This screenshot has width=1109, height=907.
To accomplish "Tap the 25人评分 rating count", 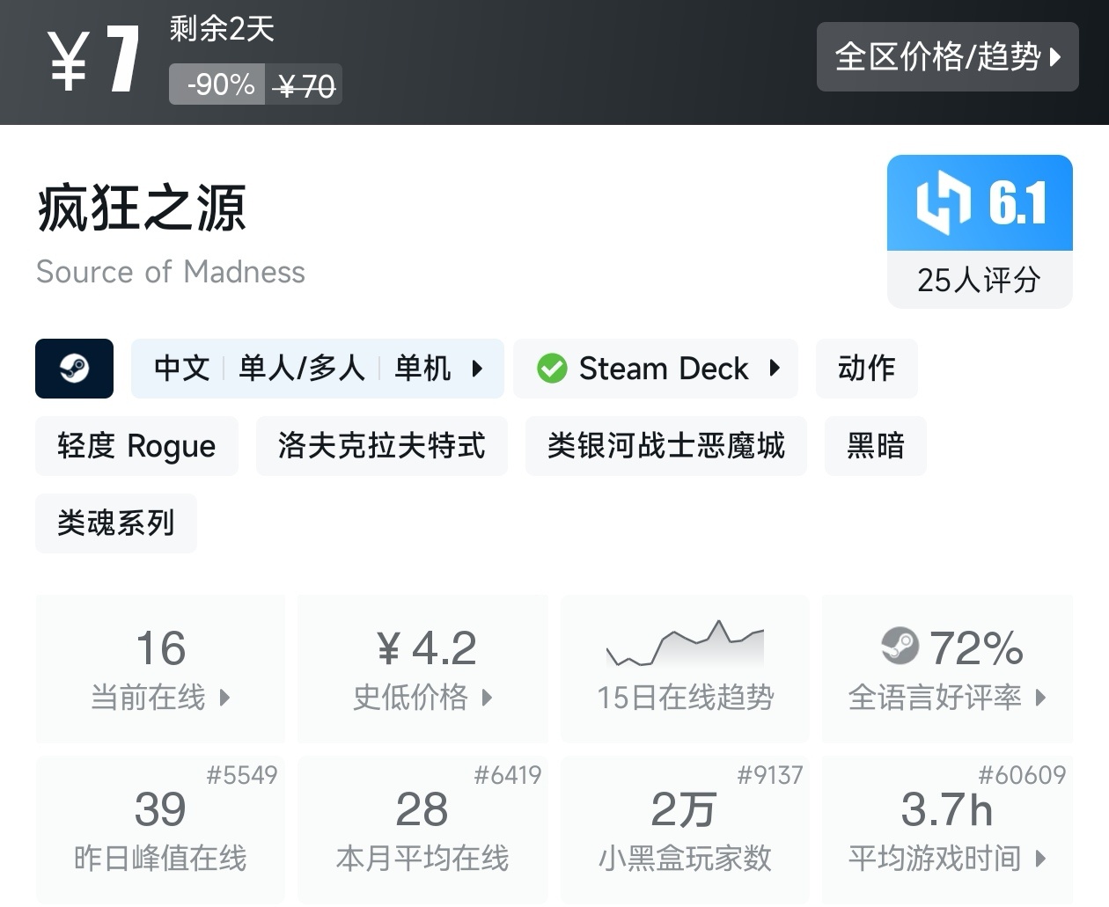I will (979, 280).
